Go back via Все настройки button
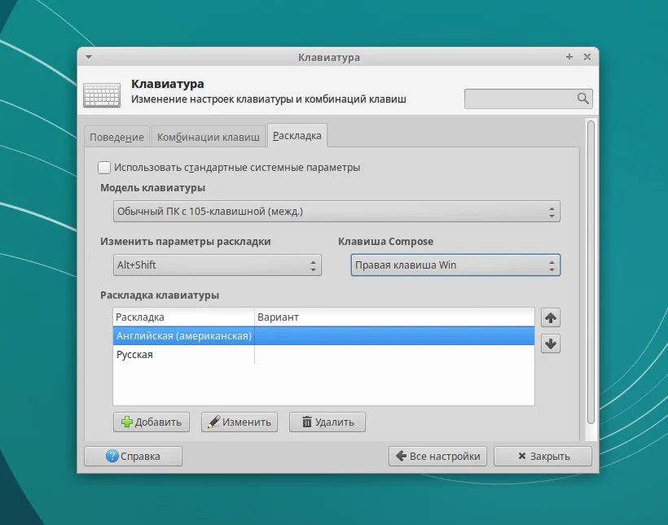Image resolution: width=668 pixels, height=525 pixels. pyautogui.click(x=437, y=456)
